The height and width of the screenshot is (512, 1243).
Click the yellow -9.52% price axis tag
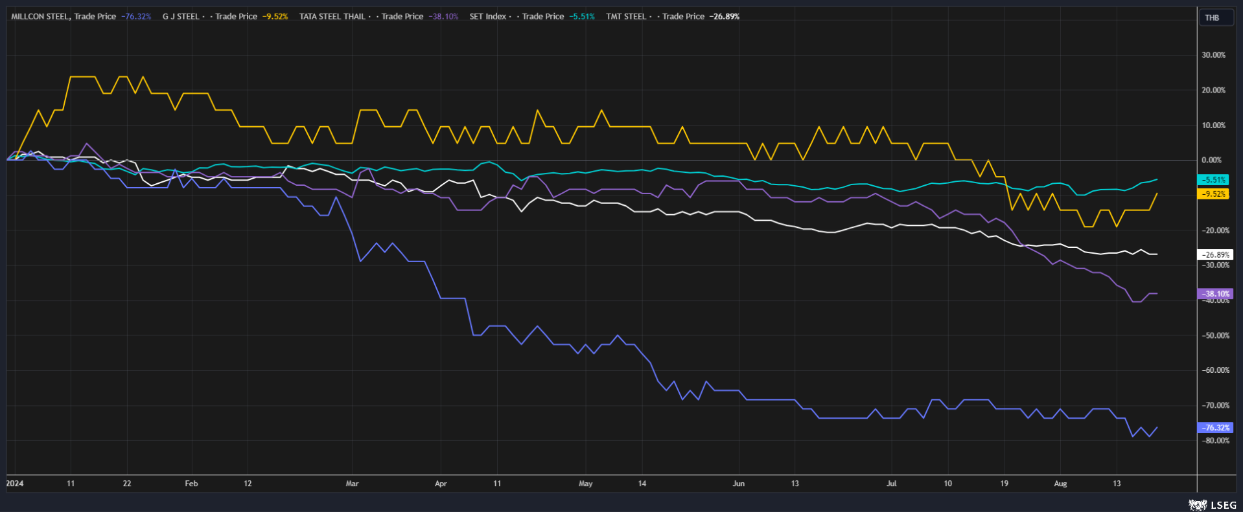[x=1213, y=194]
